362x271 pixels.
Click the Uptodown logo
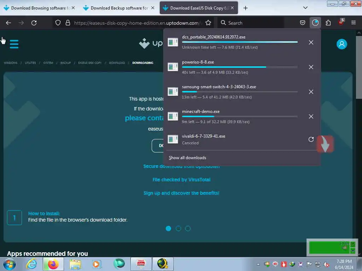(x=151, y=43)
